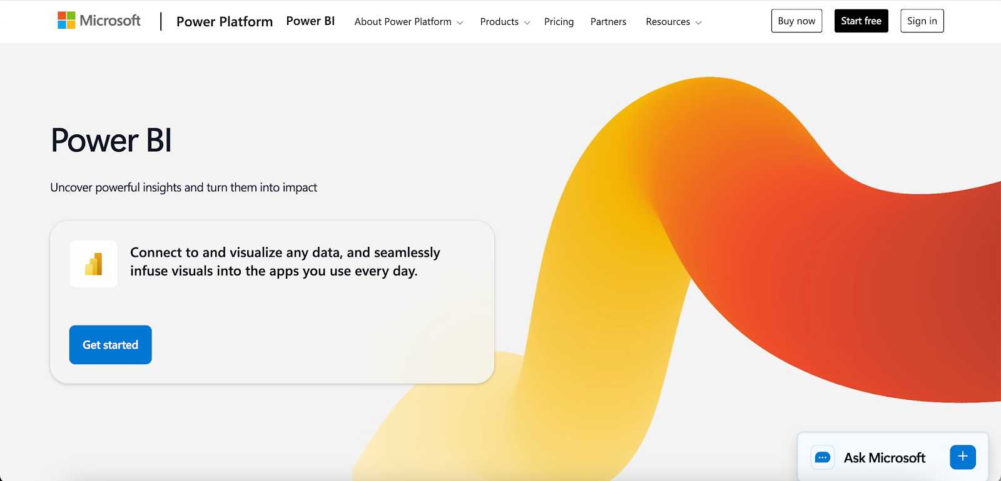Click the Microsoft logo
This screenshot has width=1001, height=481.
pos(99,21)
